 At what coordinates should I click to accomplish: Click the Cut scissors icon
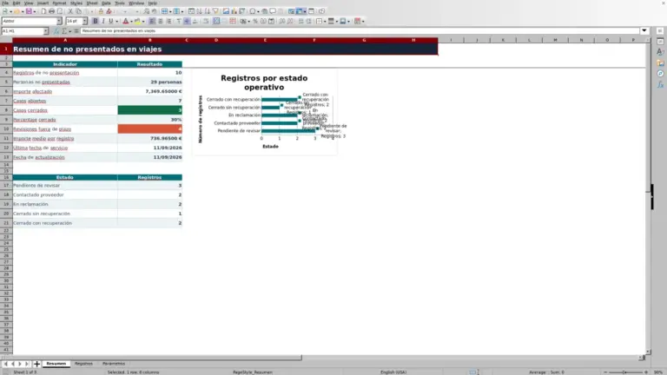click(70, 11)
